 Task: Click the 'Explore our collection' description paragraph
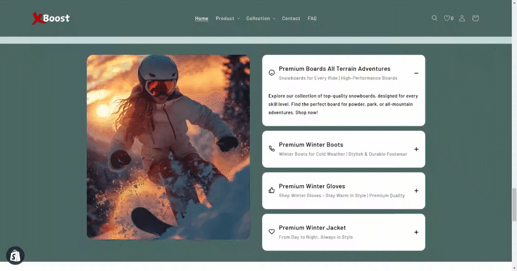(x=343, y=104)
